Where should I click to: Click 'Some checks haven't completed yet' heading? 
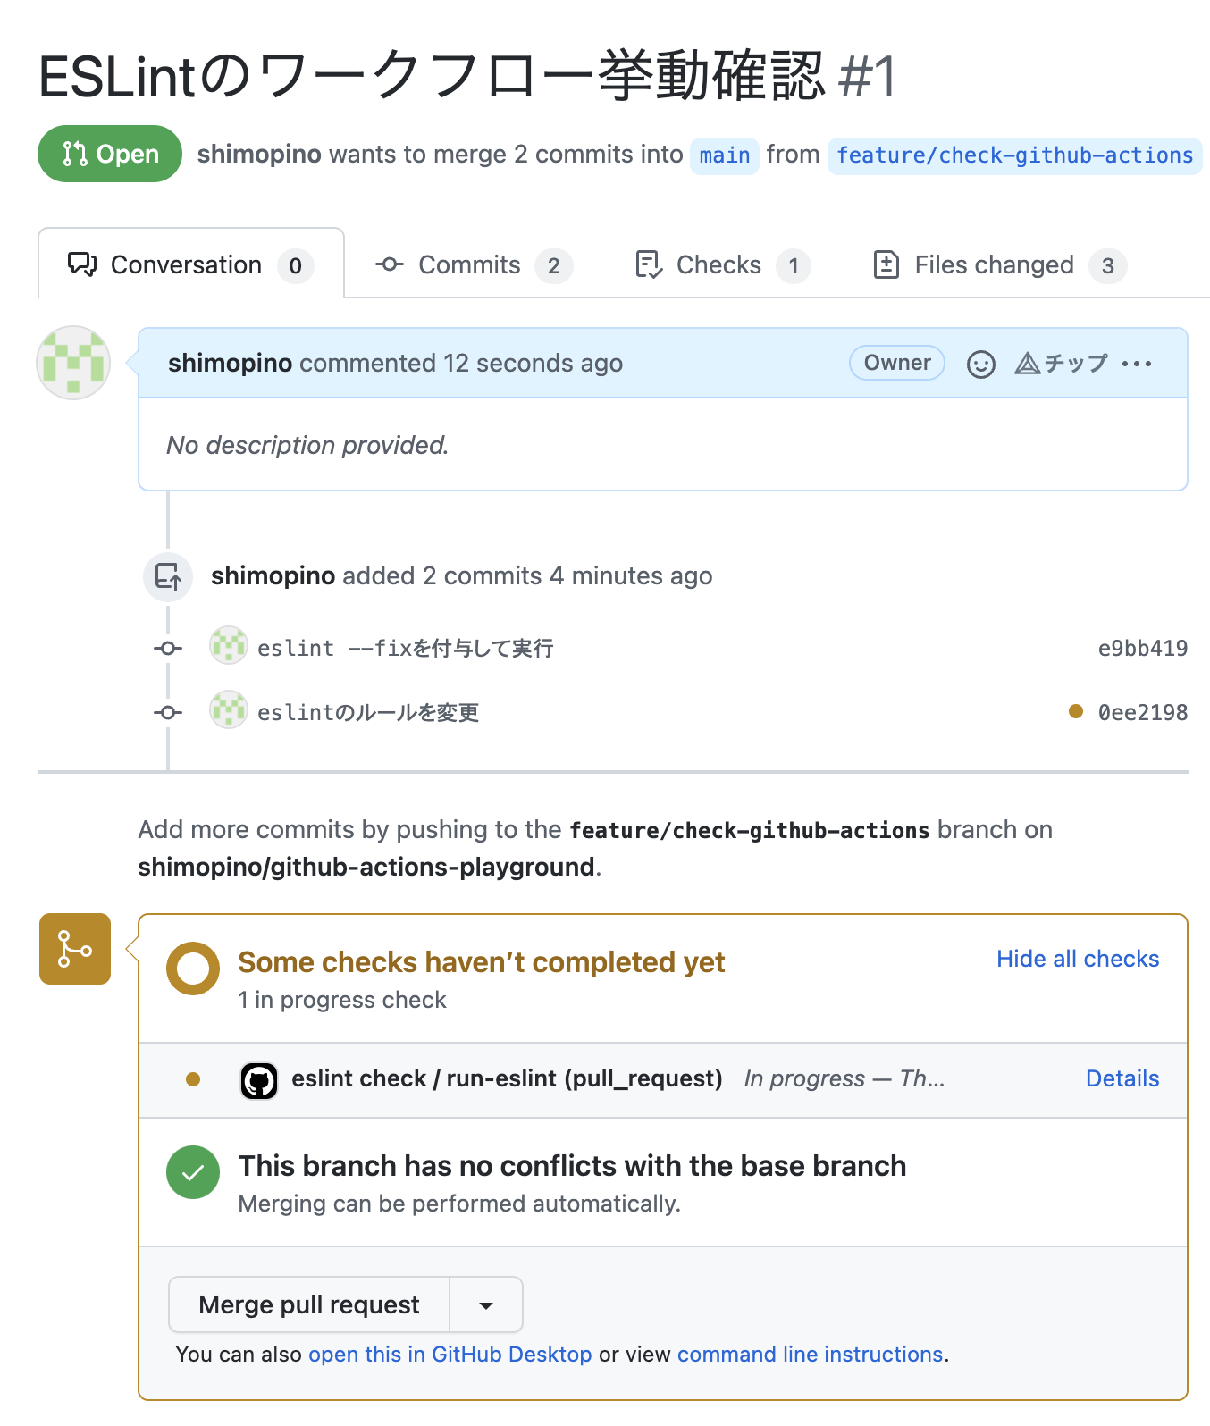(482, 962)
